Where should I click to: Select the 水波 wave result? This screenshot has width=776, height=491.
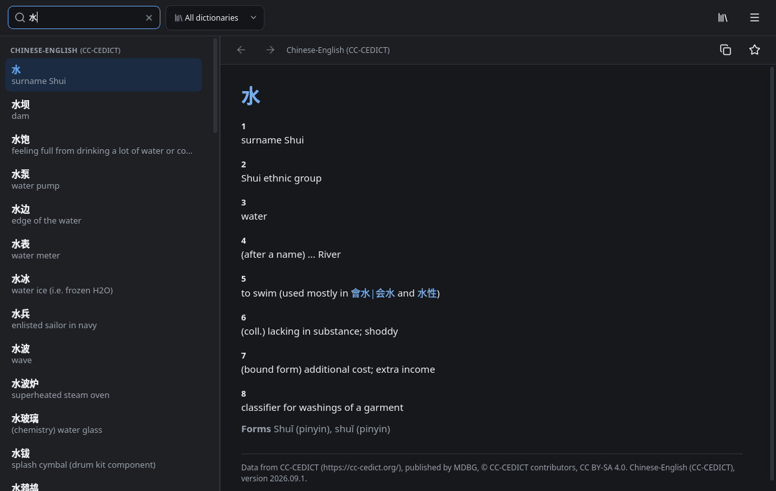point(103,354)
